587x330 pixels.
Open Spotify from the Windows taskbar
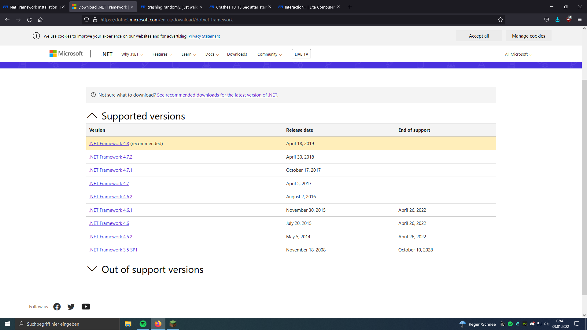[x=143, y=324]
